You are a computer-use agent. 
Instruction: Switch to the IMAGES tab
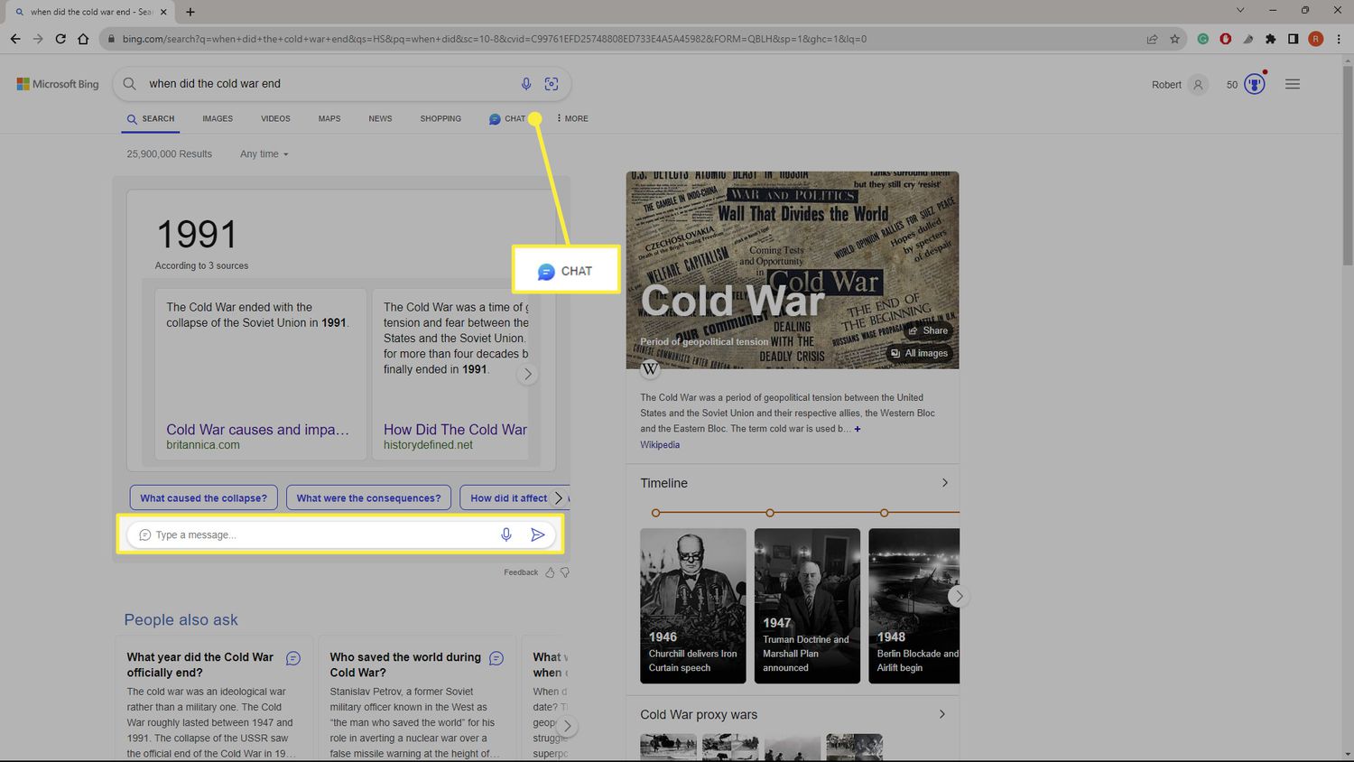tap(218, 118)
